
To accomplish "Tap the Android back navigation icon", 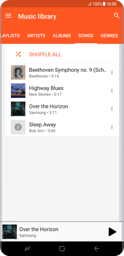I will (x=97, y=249).
